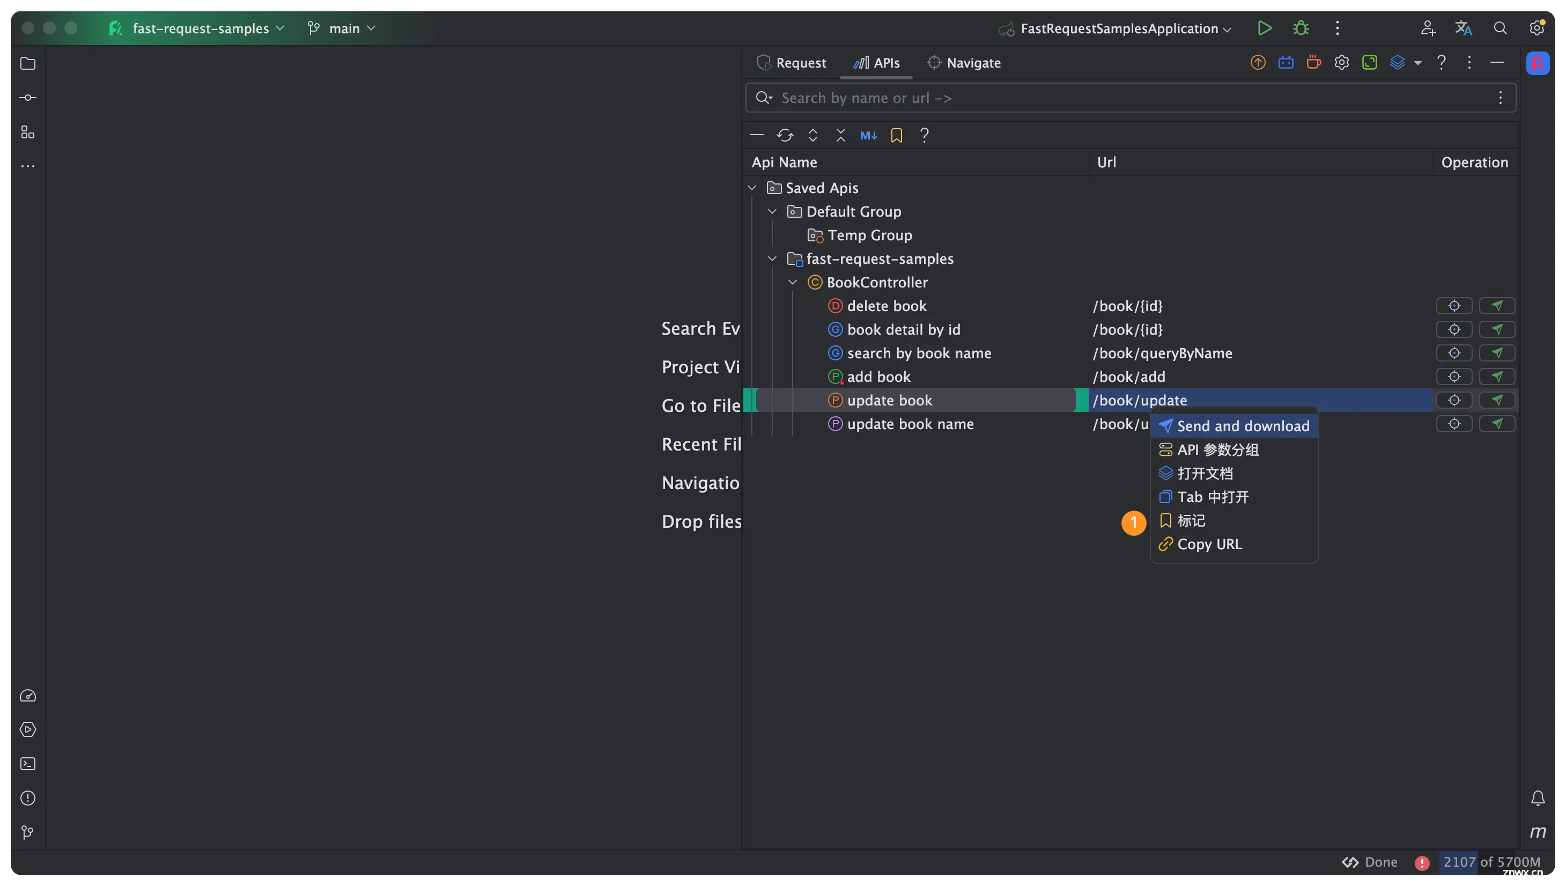This screenshot has height=886, width=1566.
Task: Open the Git tool window icon
Action: 28,832
